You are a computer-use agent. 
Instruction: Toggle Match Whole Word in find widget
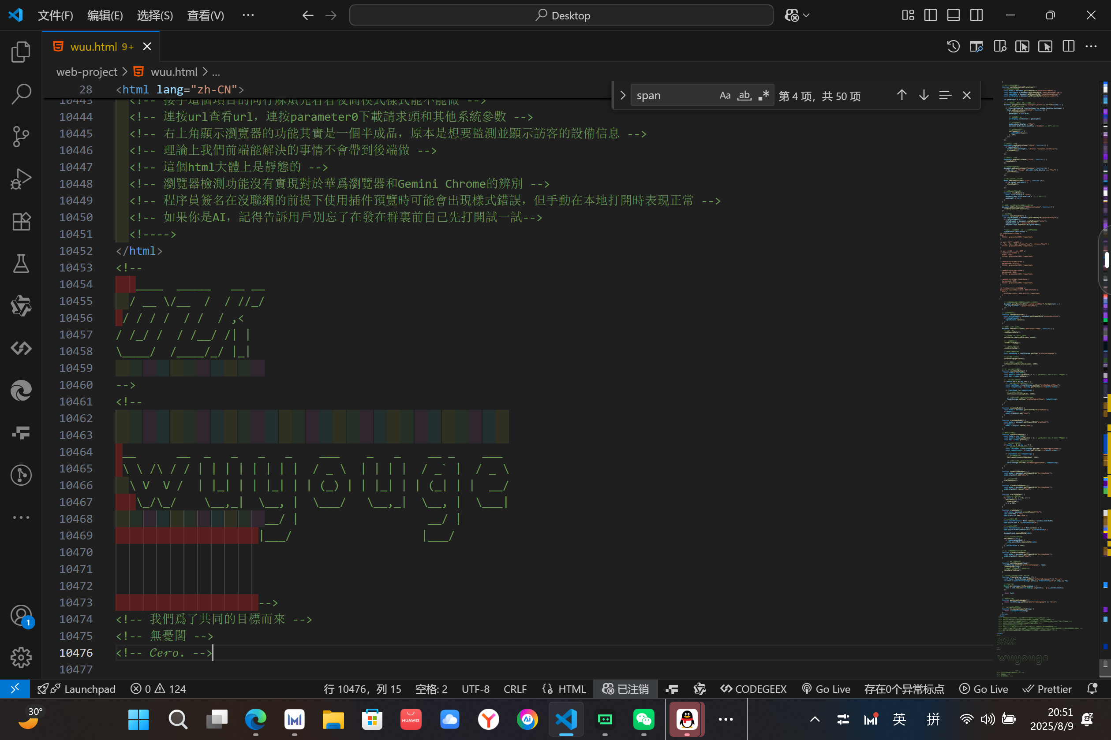744,96
